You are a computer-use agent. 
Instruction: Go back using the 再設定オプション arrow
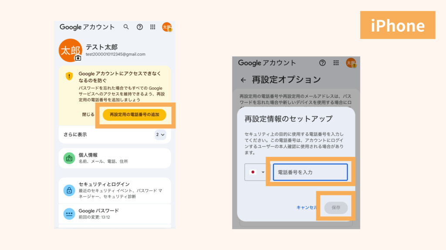click(243, 80)
